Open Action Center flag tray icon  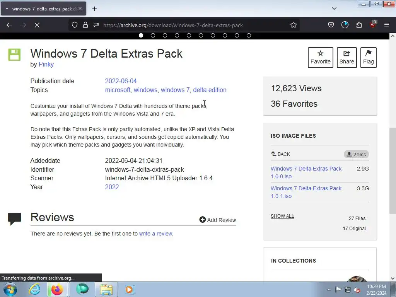[338, 290]
